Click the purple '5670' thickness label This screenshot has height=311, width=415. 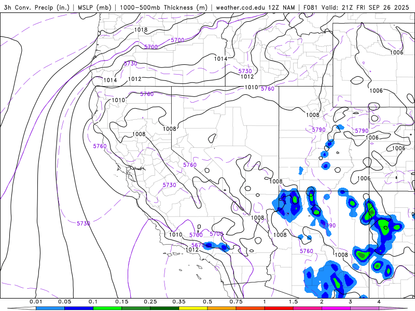[x=198, y=245]
